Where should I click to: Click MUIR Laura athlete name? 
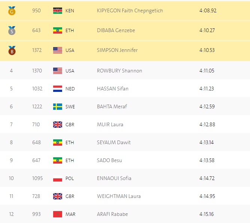pyautogui.click(x=110, y=124)
